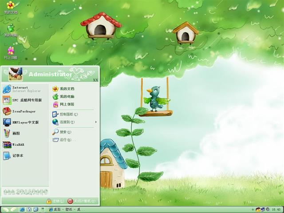Image resolution: width=284 pixels, height=213 pixels.
Task: Launch Internet Explorer from Quick Launch
Action: point(22,209)
